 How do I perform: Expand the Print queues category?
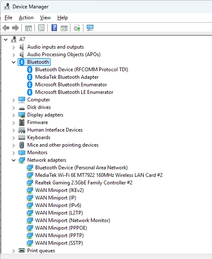[x=14, y=251]
